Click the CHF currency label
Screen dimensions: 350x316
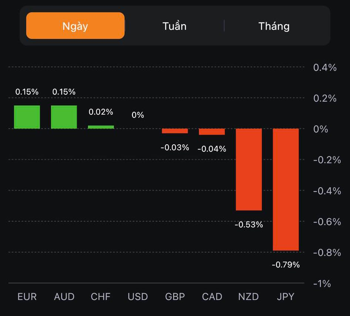click(101, 297)
